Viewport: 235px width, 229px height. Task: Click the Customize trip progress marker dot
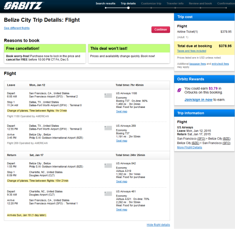[x=151, y=8]
